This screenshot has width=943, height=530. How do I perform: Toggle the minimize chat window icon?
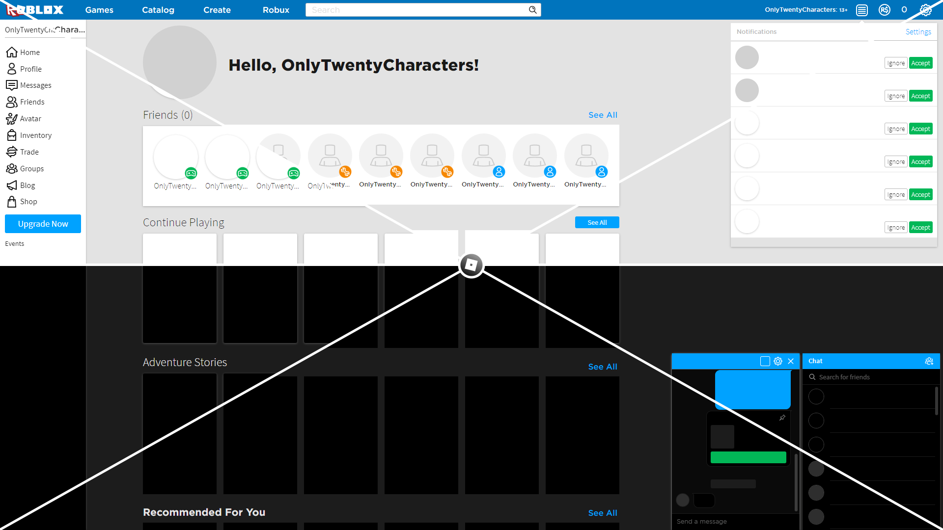(x=765, y=361)
